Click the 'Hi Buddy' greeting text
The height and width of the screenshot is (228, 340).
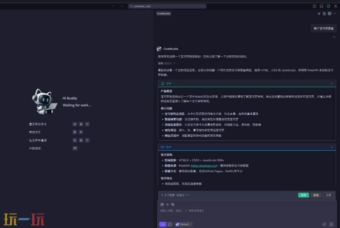(x=70, y=98)
